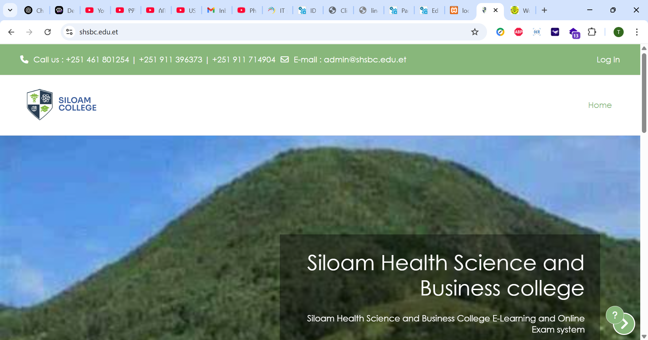Switch to the 'IT' browser tab
The width and height of the screenshot is (648, 340).
point(277,10)
